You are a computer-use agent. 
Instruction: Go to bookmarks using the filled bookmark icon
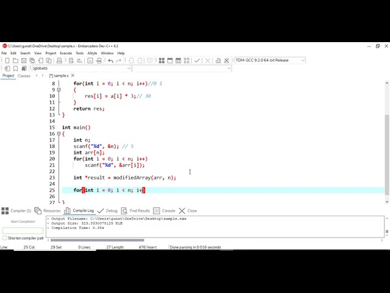point(24,68)
